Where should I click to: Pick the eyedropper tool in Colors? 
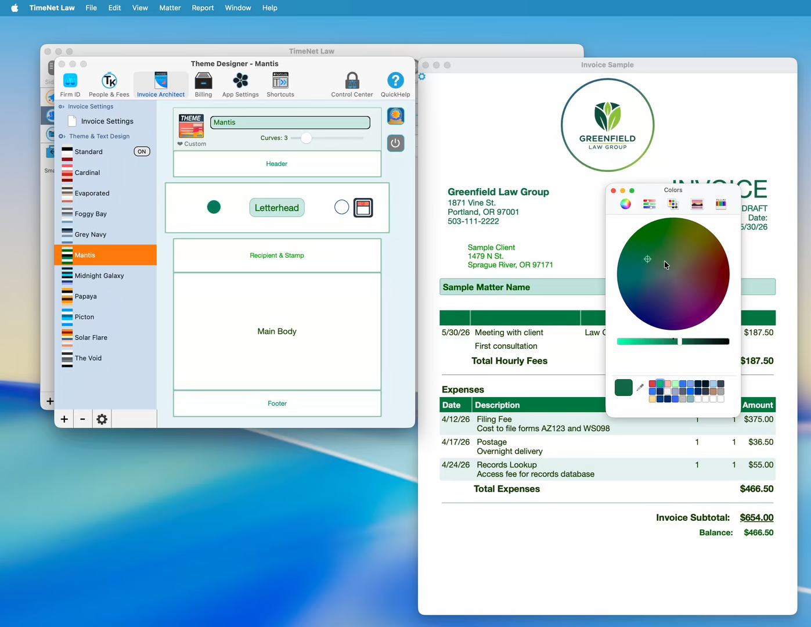coord(640,387)
